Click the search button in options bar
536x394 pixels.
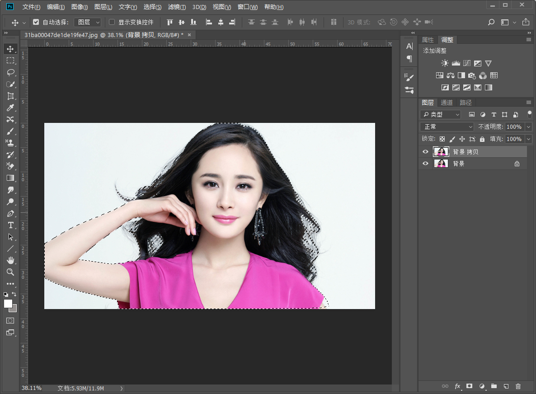tap(491, 22)
